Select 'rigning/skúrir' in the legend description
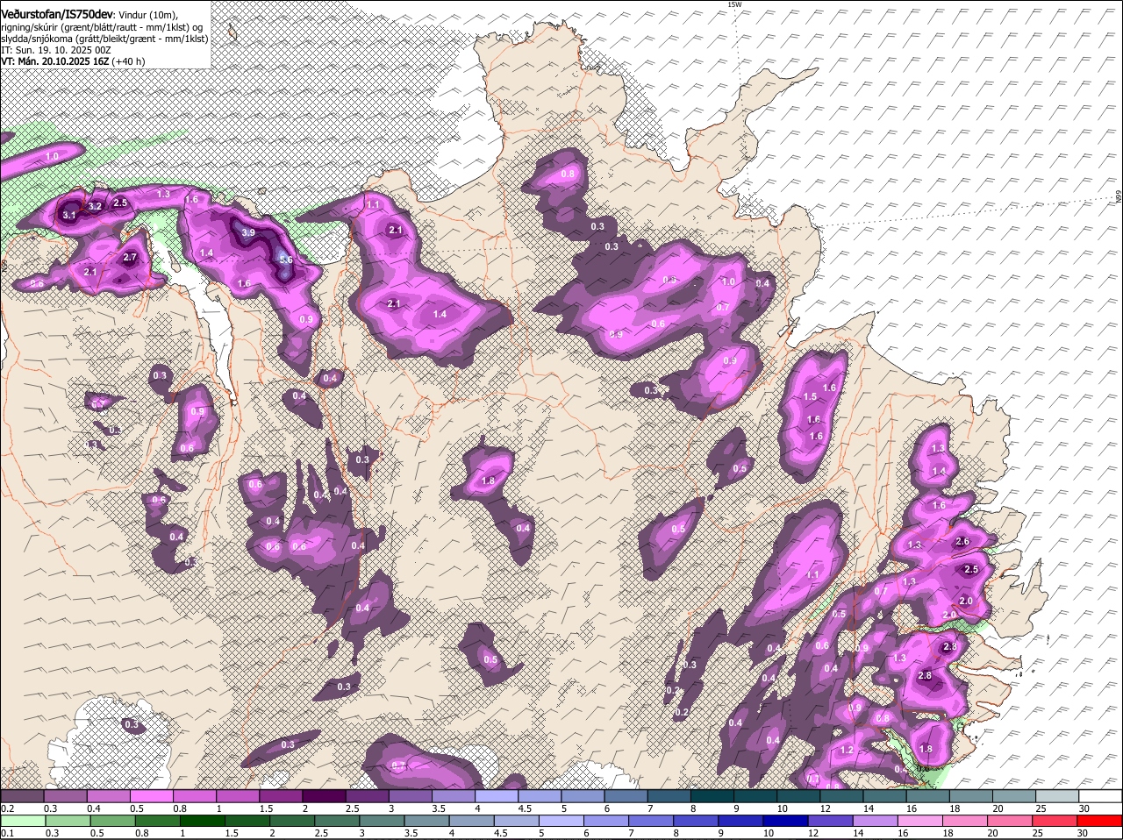 click(x=30, y=27)
